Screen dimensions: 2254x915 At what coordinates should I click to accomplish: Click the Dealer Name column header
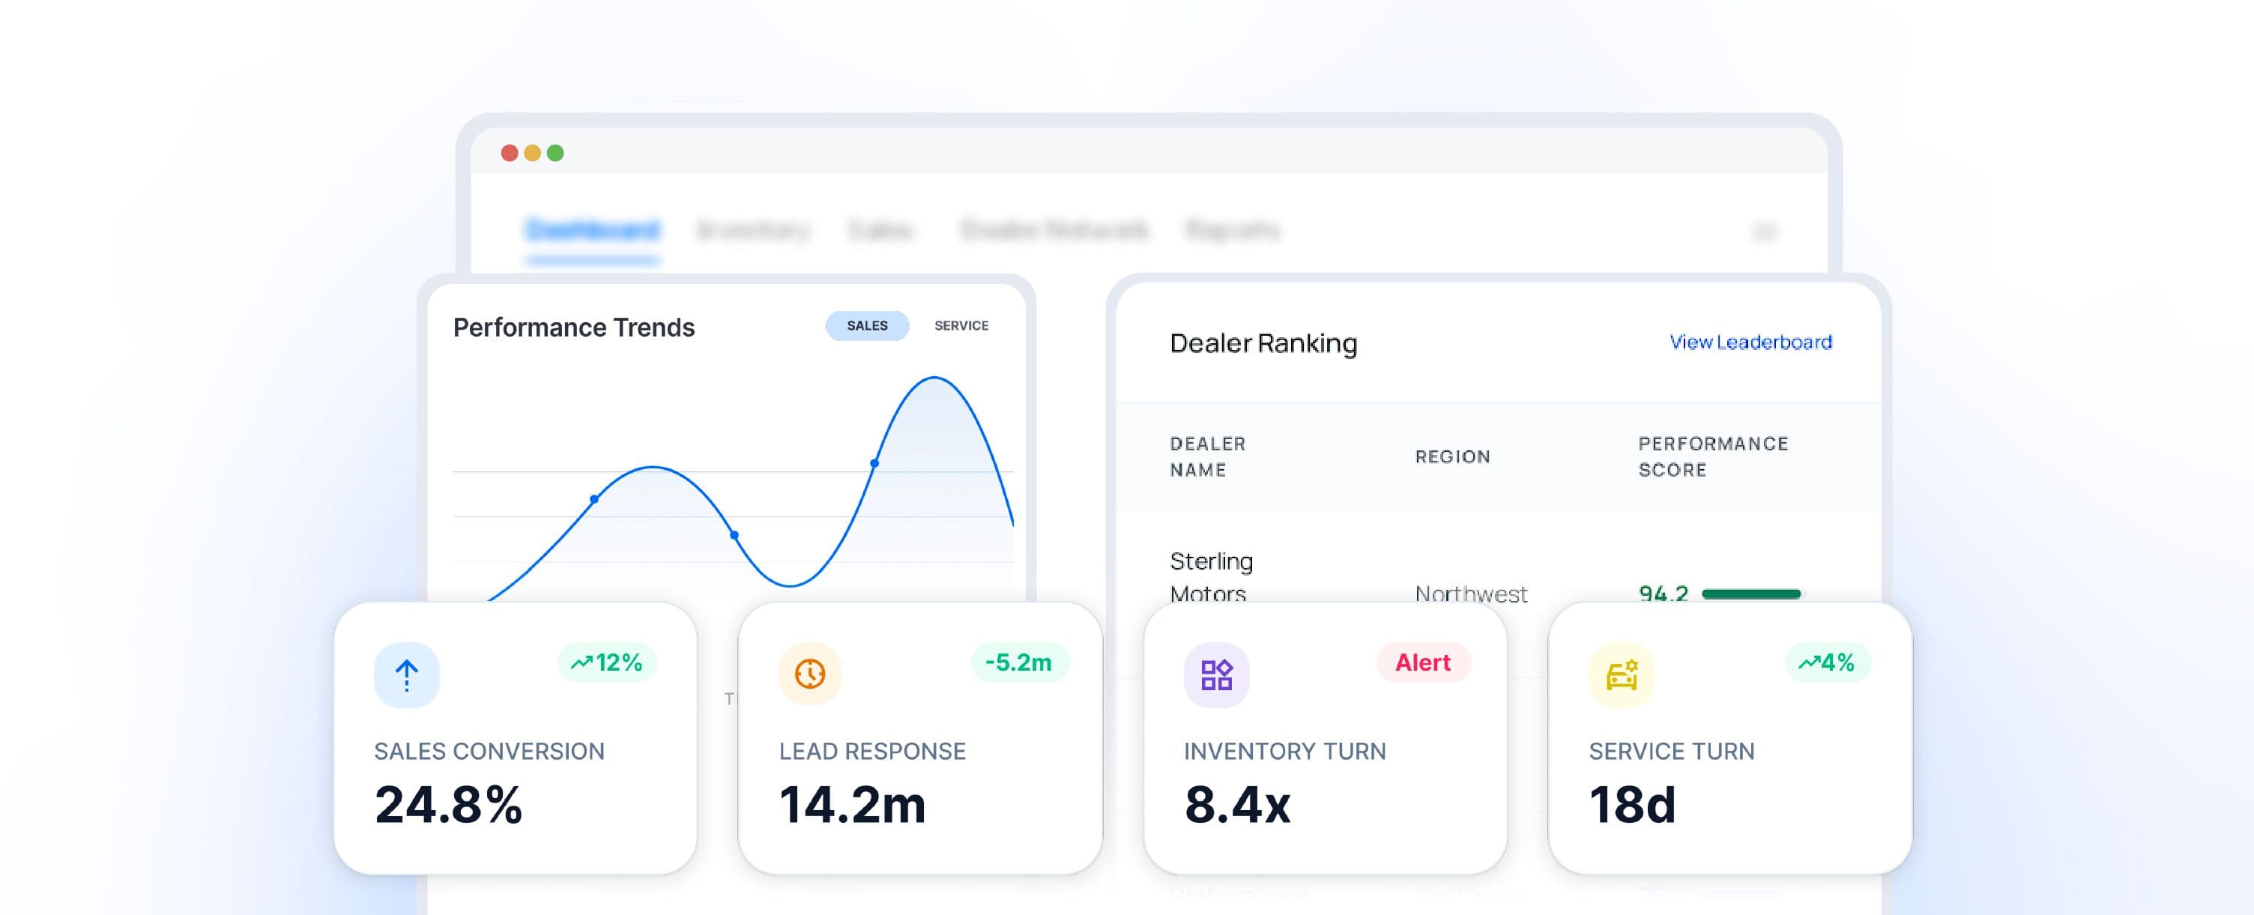click(x=1207, y=456)
